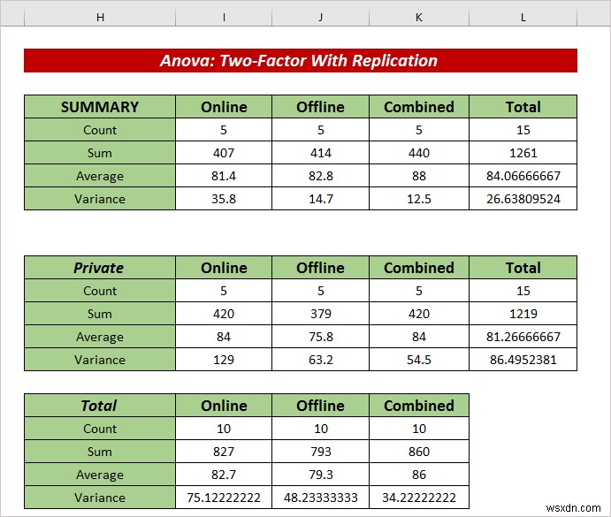Image resolution: width=611 pixels, height=517 pixels.
Task: Select Online average 84 in Private table
Action: (224, 337)
